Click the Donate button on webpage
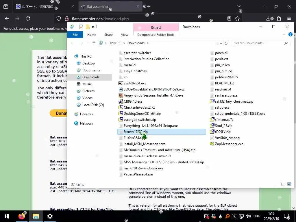 coord(58,113)
